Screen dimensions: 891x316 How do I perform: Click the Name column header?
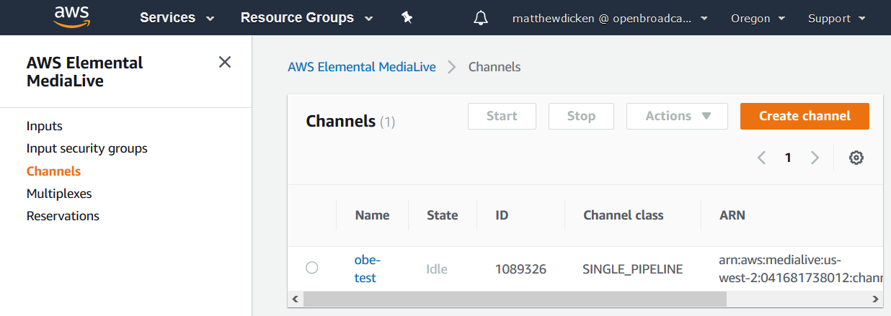(x=372, y=215)
